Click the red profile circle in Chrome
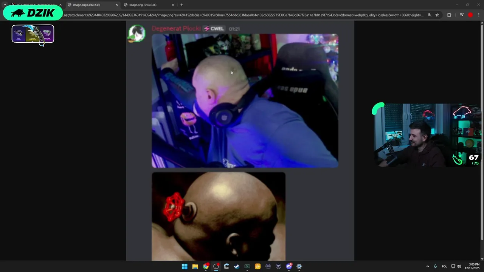484x272 pixels. [x=470, y=15]
